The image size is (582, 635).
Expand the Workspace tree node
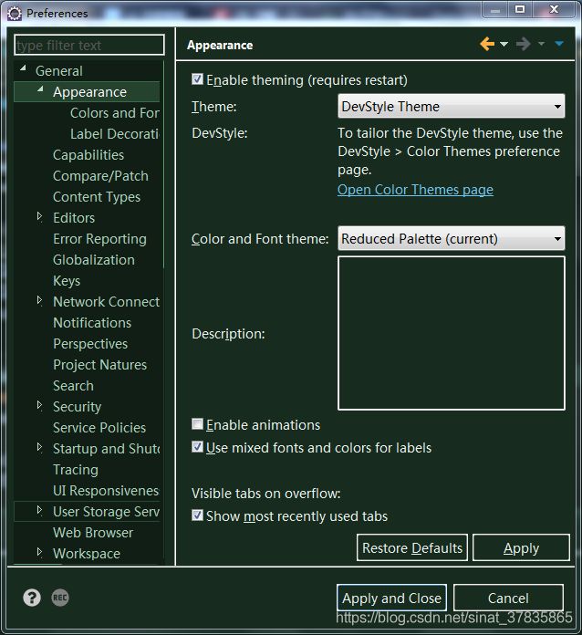tap(39, 552)
